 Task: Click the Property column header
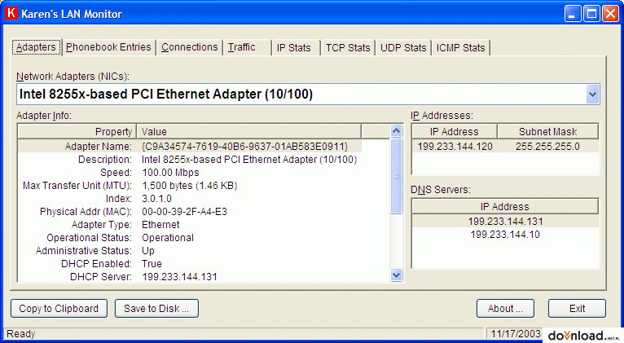pos(77,132)
